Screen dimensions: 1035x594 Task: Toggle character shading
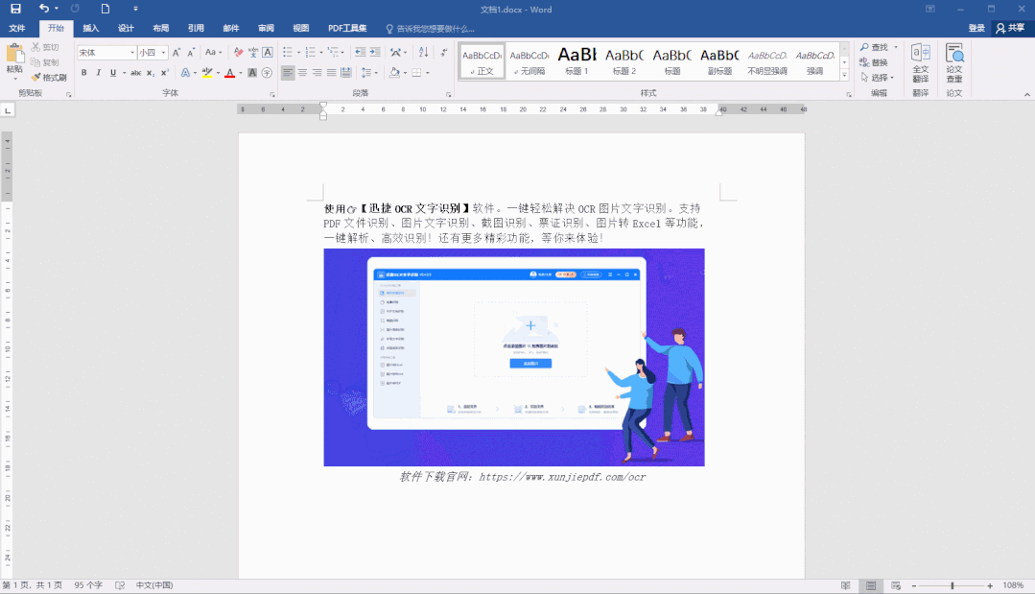pyautogui.click(x=252, y=73)
